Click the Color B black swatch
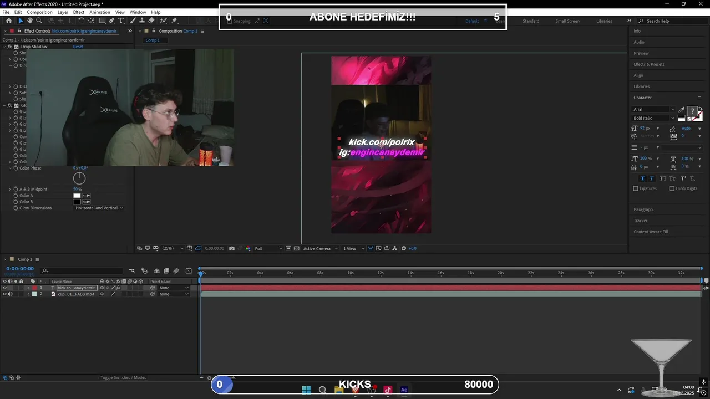 [x=77, y=202]
